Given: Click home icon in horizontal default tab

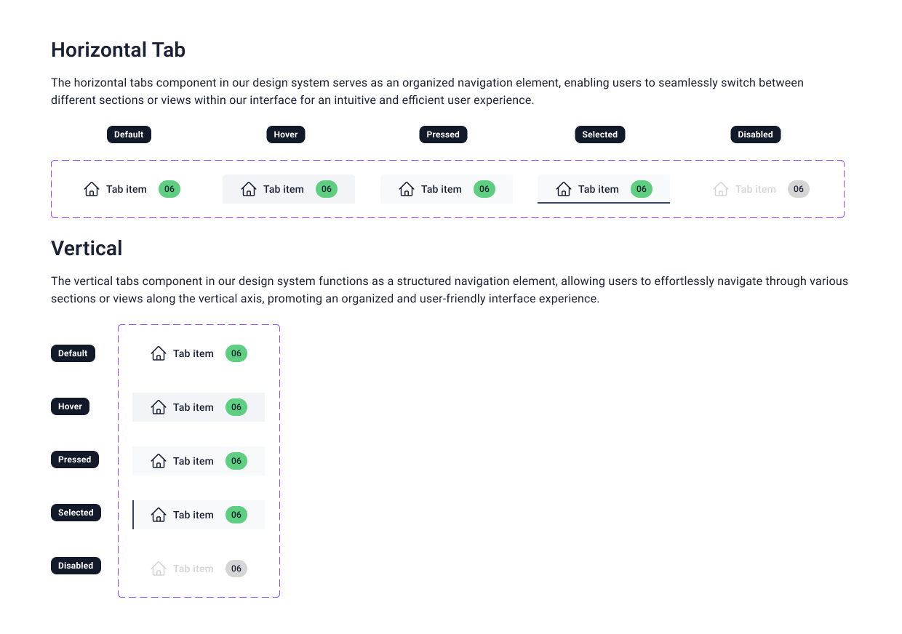Looking at the screenshot, I should (92, 189).
